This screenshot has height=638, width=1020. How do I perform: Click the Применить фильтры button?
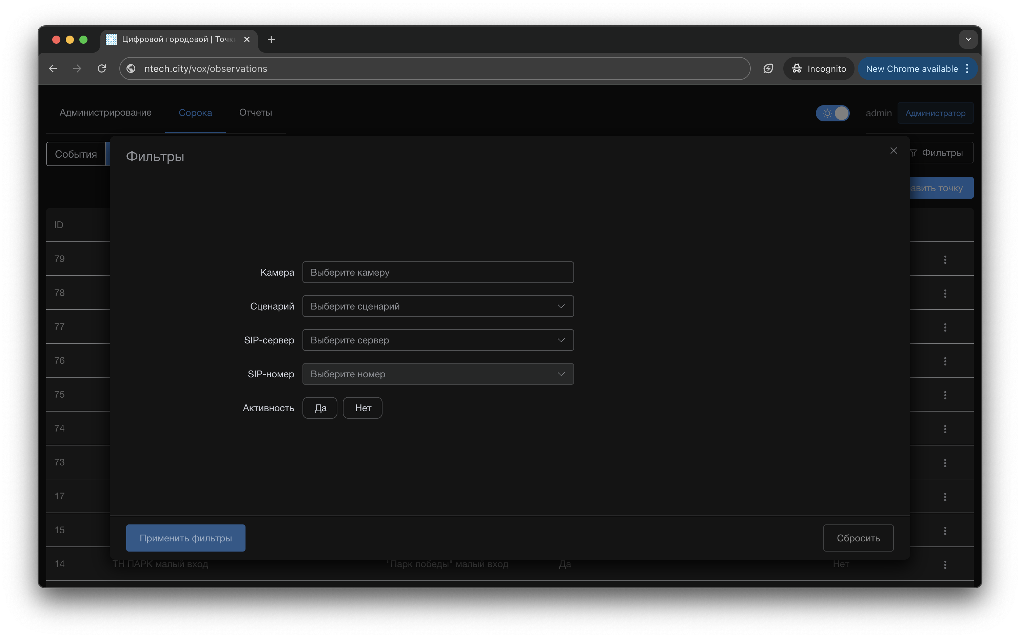point(186,538)
